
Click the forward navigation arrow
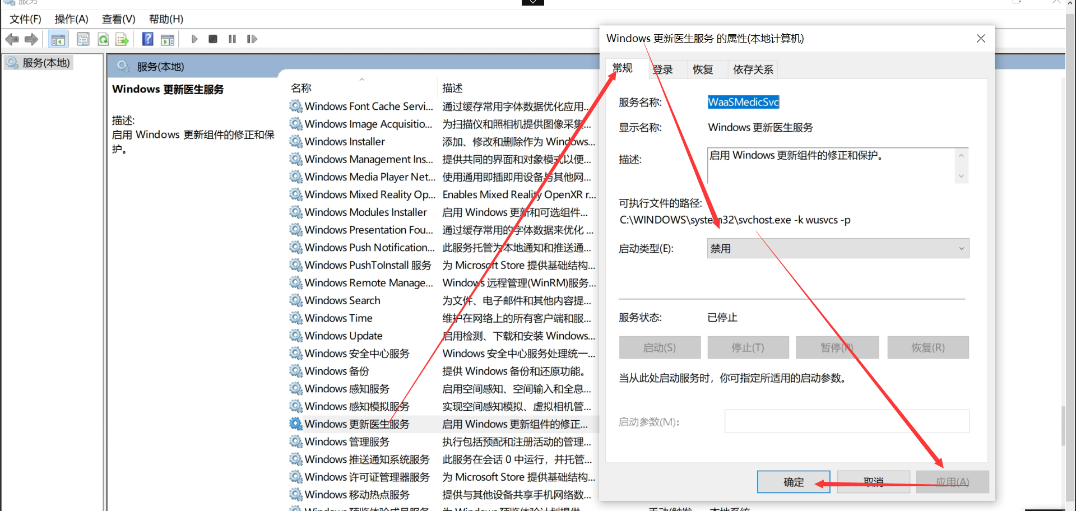(x=31, y=39)
